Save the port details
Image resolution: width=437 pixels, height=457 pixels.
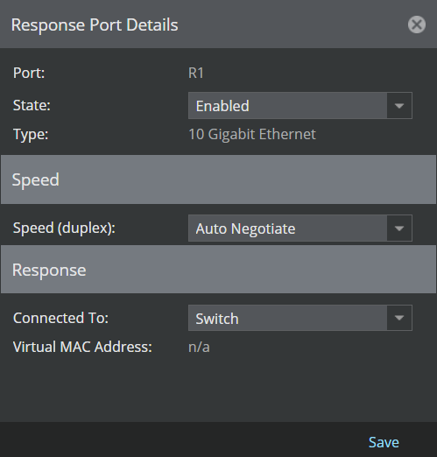tap(384, 442)
